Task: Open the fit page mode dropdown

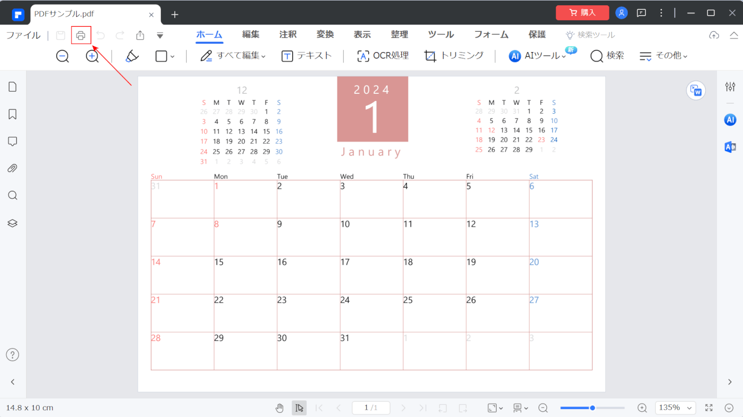Action: click(x=495, y=408)
